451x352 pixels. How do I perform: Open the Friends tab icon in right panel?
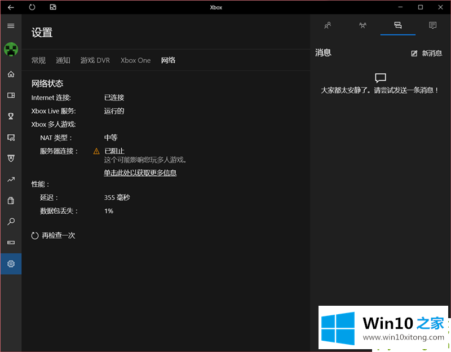click(x=328, y=25)
